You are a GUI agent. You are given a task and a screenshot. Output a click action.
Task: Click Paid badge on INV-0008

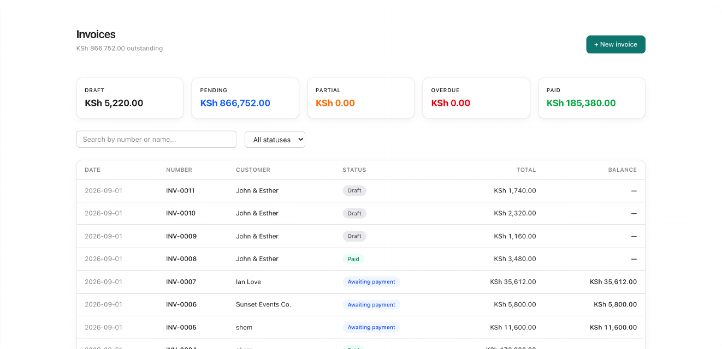353,259
